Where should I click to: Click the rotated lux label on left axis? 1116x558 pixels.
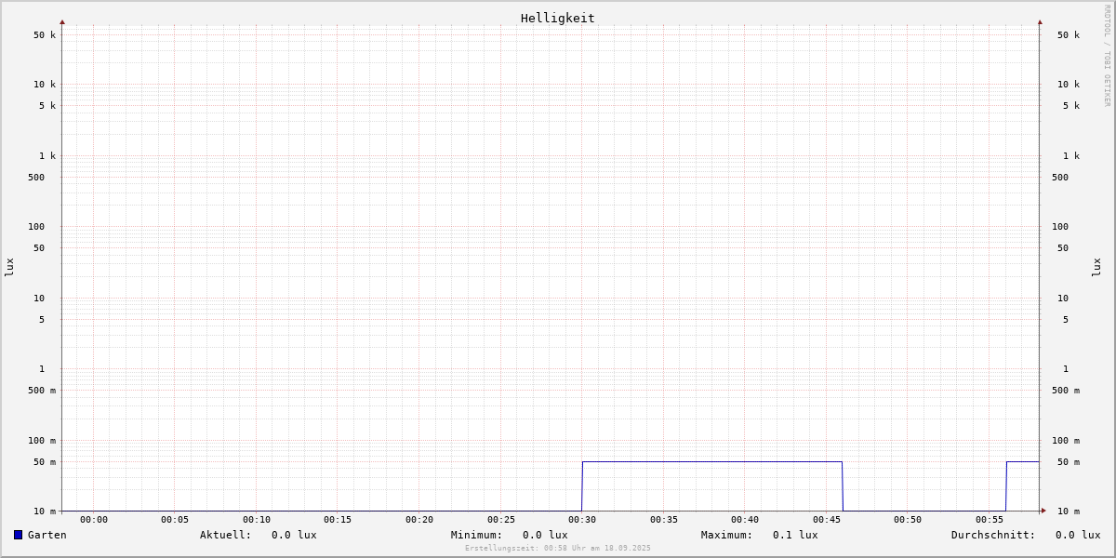(x=9, y=268)
